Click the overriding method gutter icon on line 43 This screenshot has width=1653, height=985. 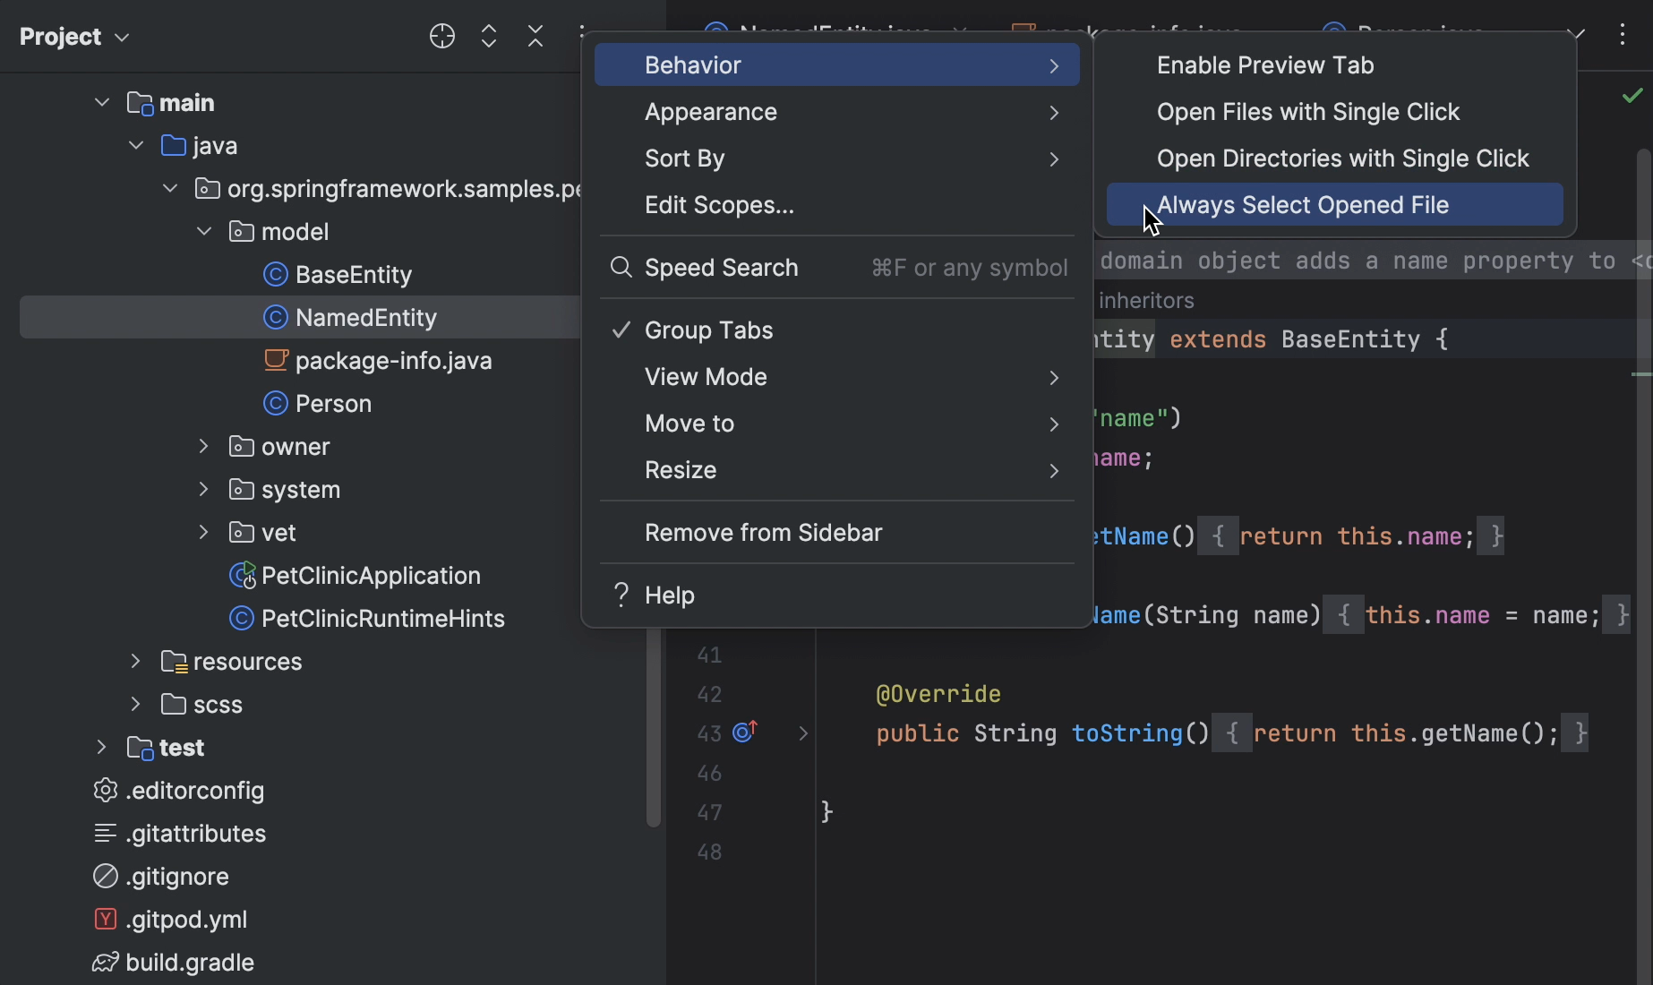click(744, 732)
